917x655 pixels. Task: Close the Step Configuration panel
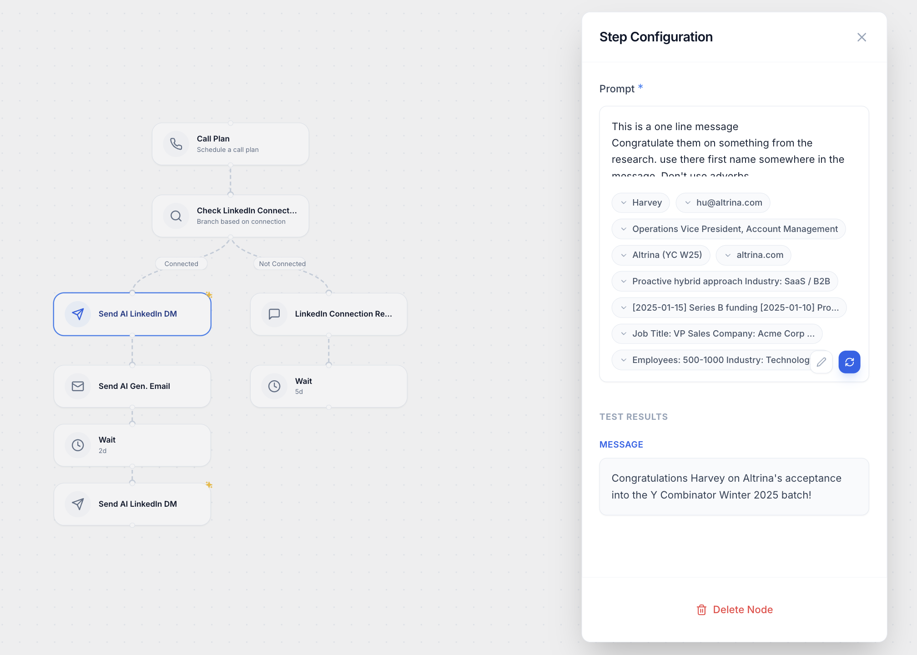[862, 37]
